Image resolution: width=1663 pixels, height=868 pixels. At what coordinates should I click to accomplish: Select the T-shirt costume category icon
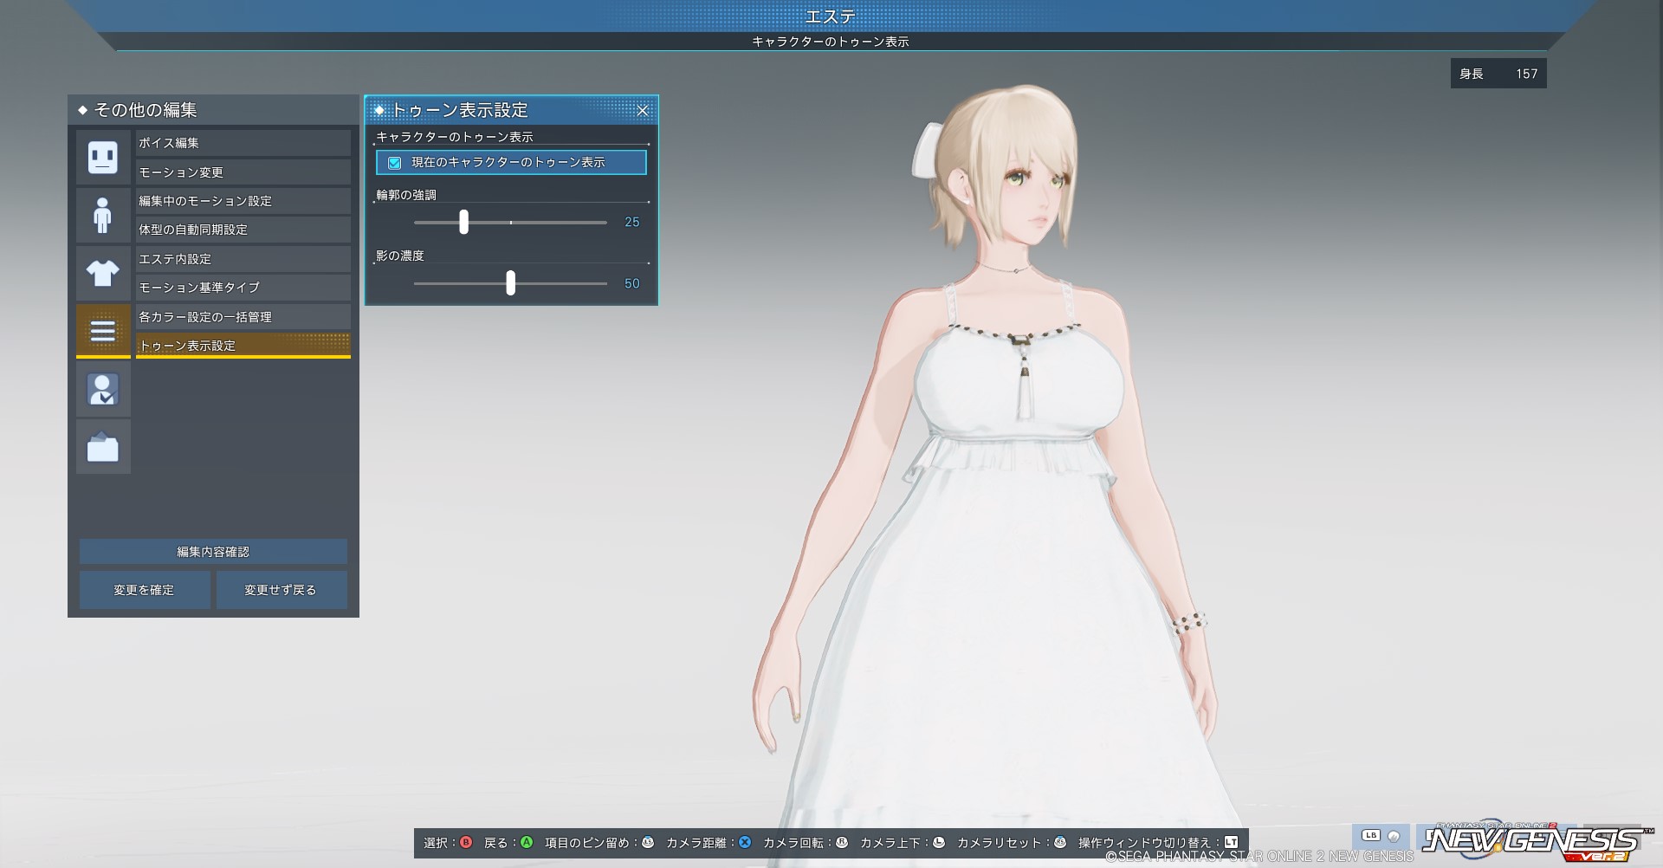[103, 273]
